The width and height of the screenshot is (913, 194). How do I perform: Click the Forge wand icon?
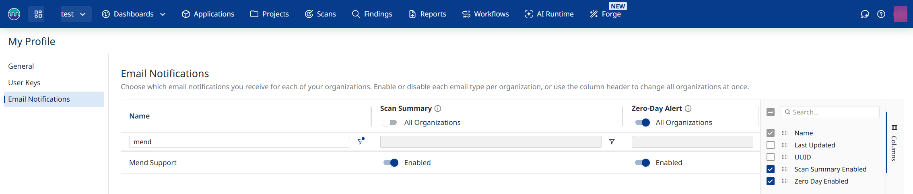594,14
